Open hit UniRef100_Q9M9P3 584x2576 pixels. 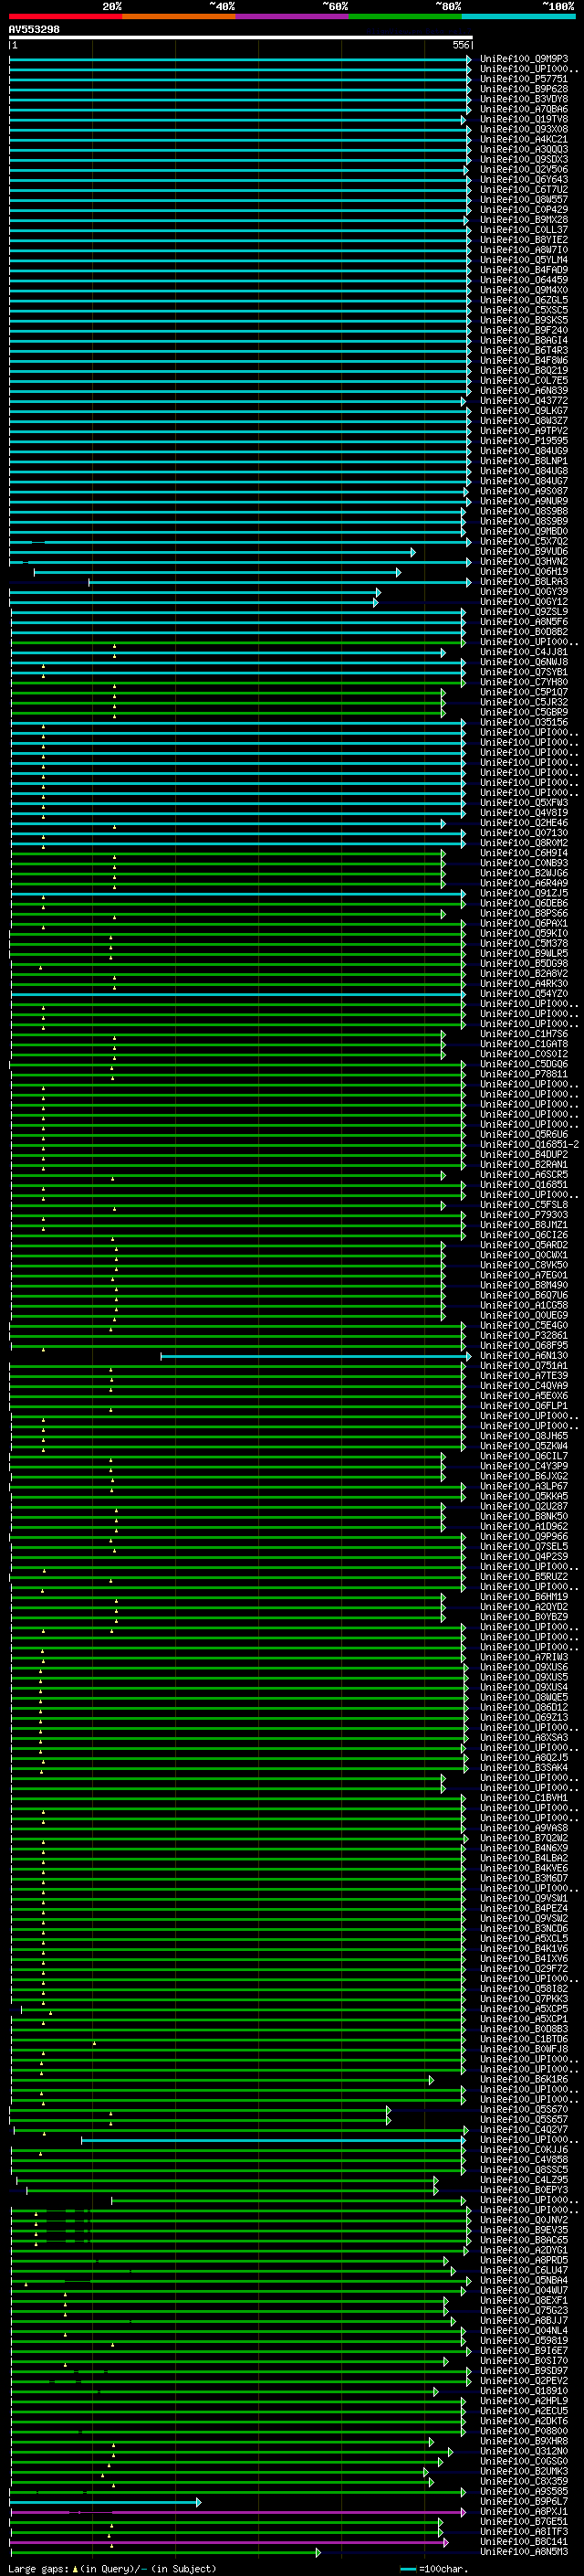[524, 59]
